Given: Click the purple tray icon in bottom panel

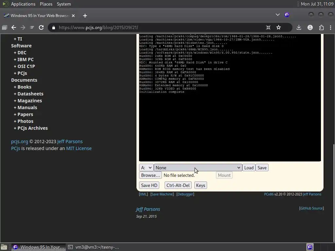Looking at the screenshot, I should point(310,247).
